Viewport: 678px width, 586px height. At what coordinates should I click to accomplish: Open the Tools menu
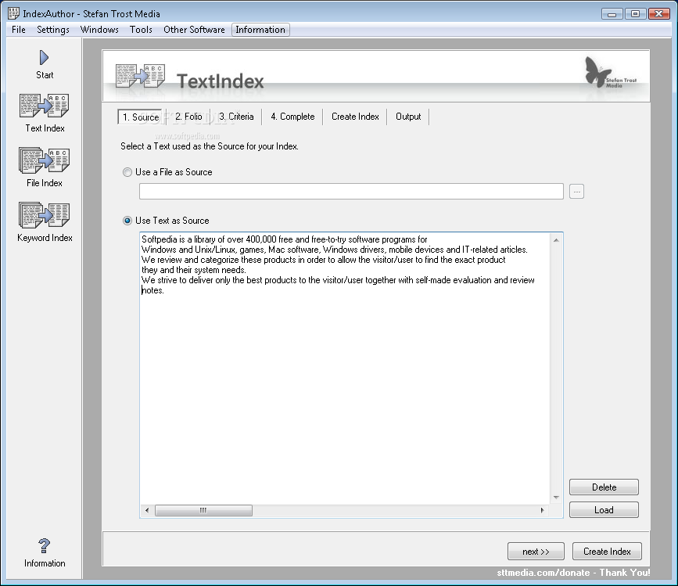click(x=141, y=30)
